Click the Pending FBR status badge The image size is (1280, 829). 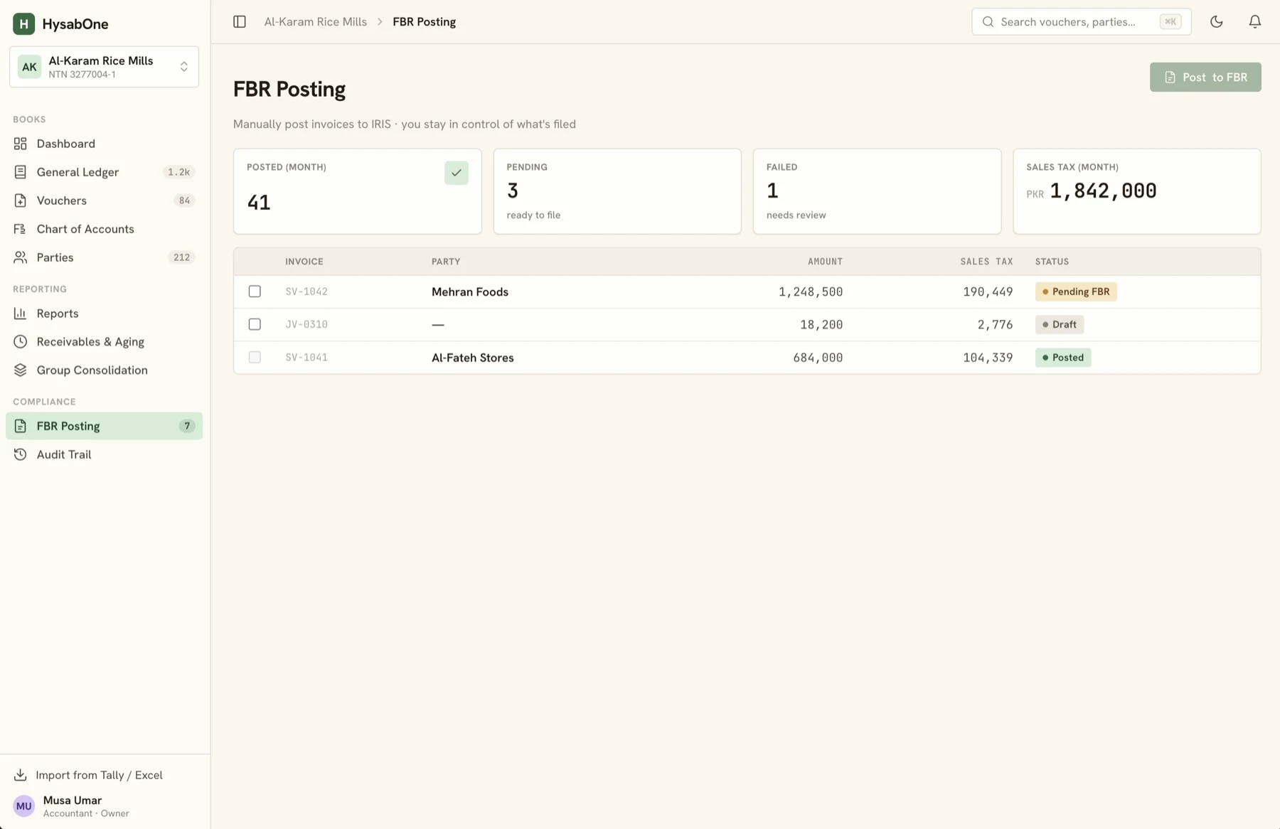pos(1076,292)
